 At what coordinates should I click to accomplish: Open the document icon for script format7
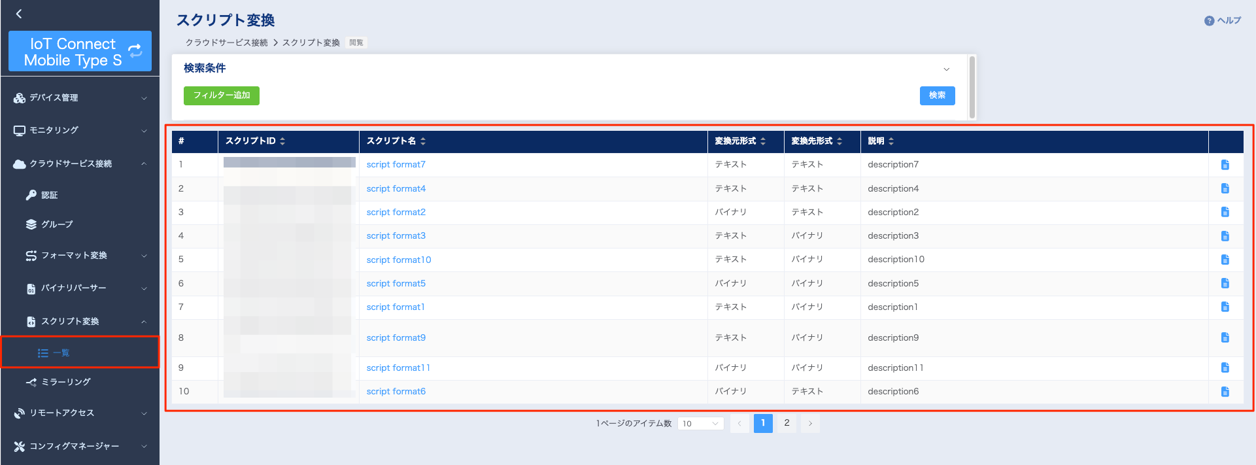1225,165
